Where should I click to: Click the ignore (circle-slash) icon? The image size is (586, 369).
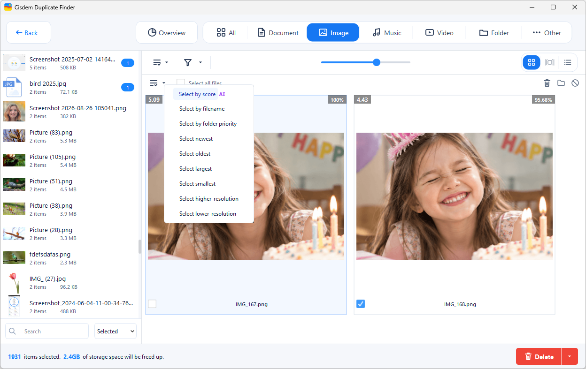(x=575, y=83)
